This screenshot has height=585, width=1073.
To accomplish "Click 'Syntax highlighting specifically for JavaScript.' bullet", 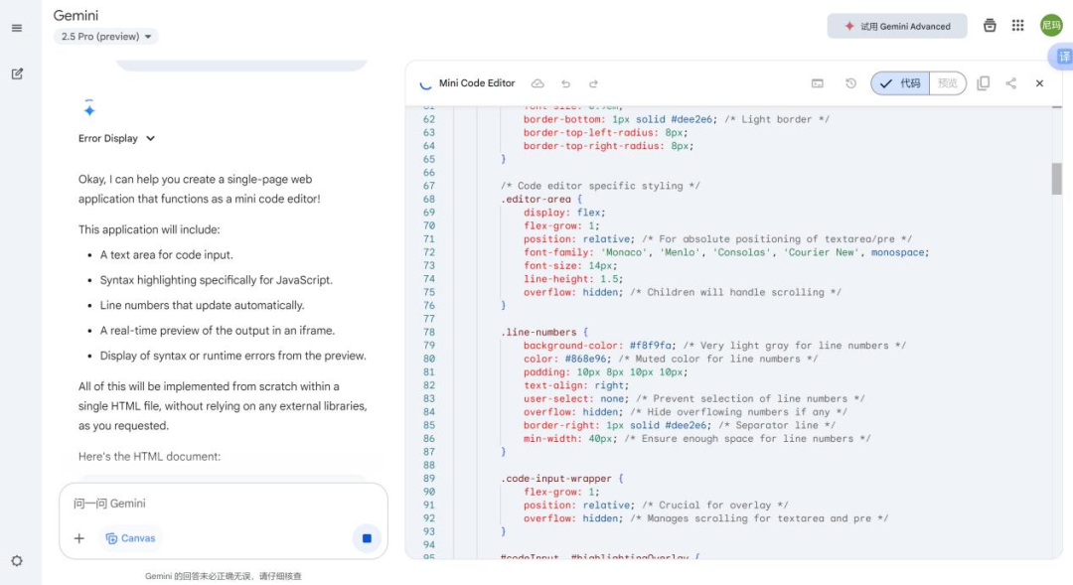I will (217, 280).
